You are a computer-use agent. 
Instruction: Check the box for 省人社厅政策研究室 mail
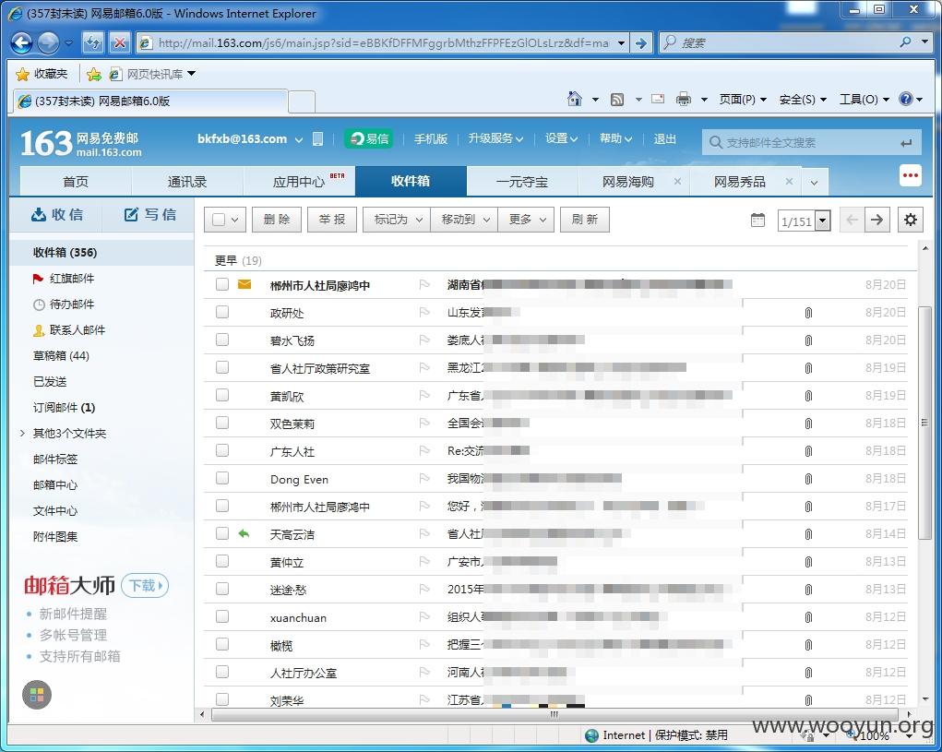pyautogui.click(x=222, y=367)
